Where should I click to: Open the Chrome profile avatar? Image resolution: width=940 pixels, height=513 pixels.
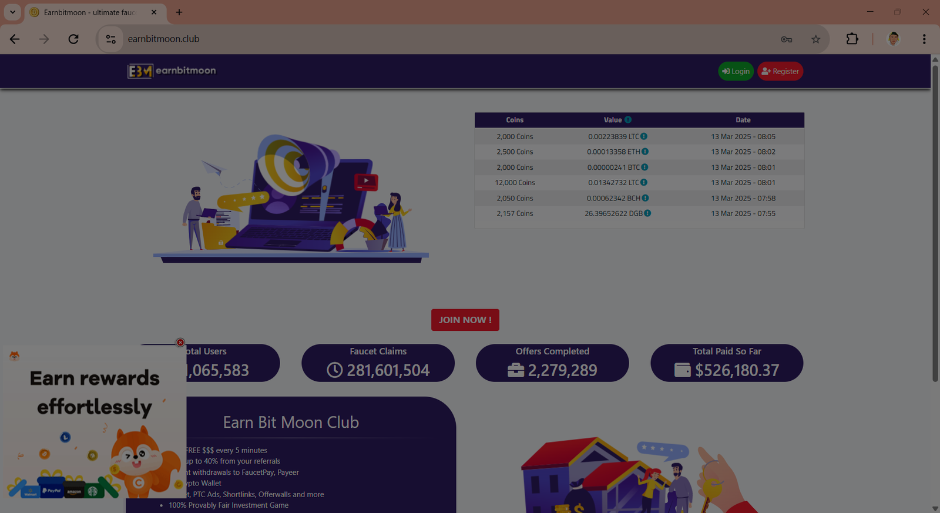click(894, 39)
